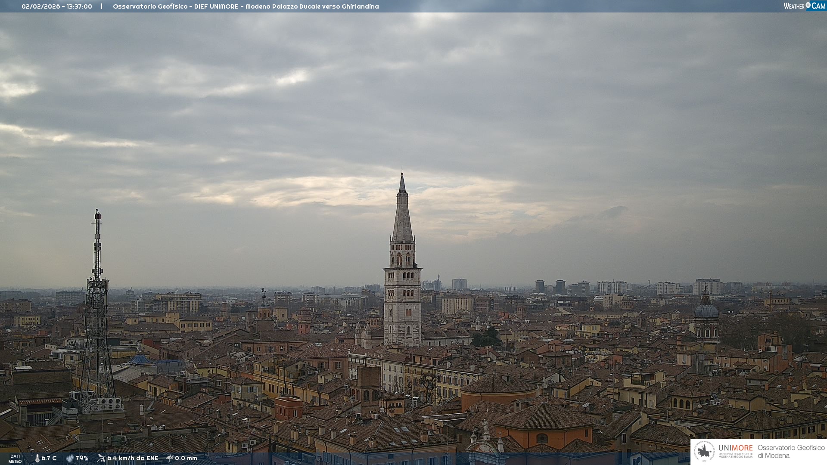Click the wind anemometer icon

click(x=101, y=458)
